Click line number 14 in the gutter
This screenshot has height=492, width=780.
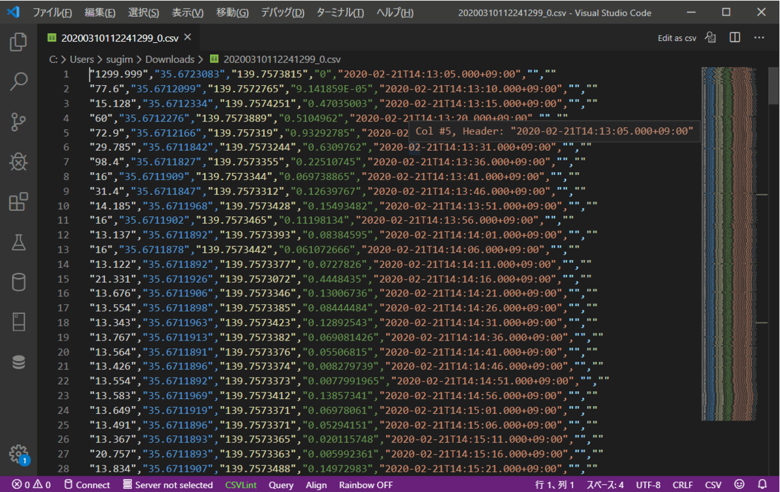pos(63,264)
